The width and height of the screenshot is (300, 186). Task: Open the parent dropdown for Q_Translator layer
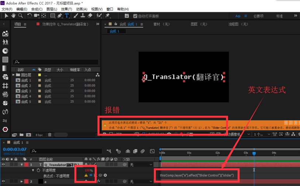[141, 165]
